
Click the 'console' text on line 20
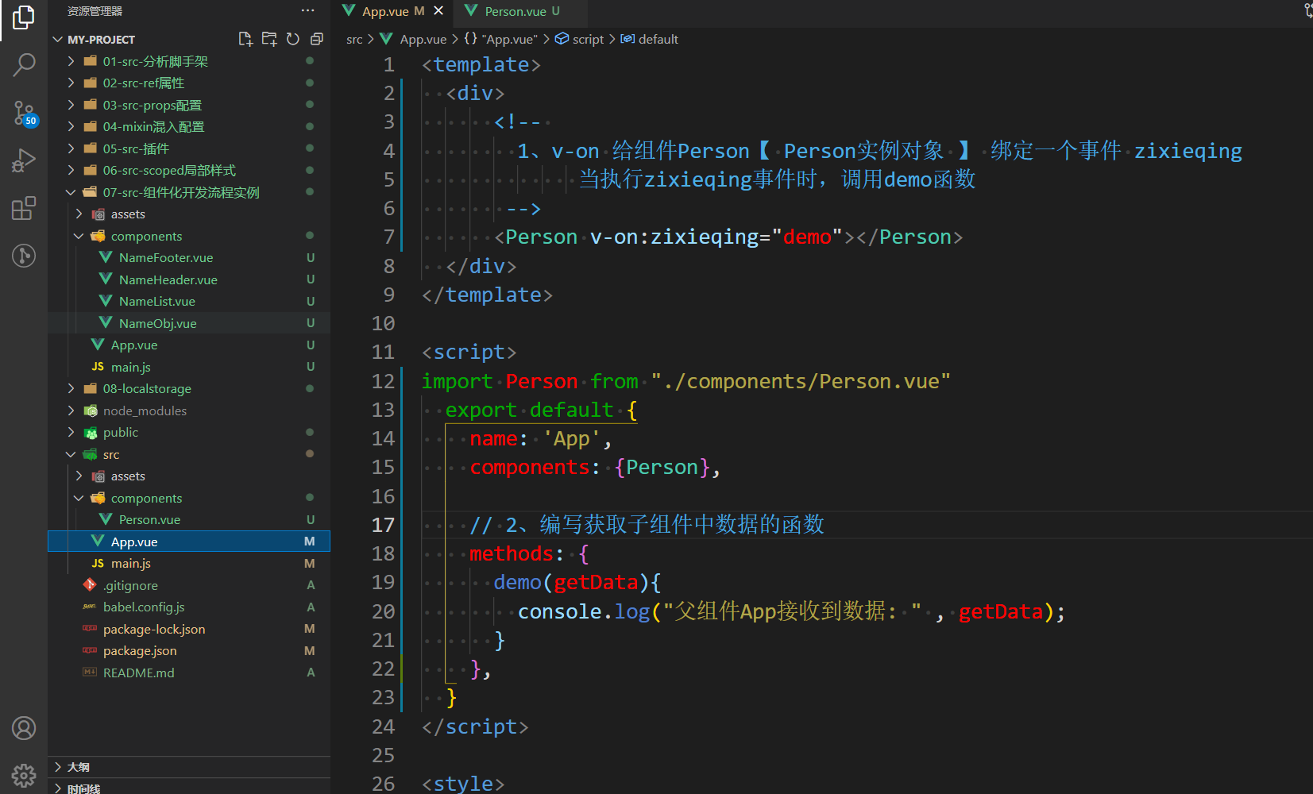(x=560, y=611)
